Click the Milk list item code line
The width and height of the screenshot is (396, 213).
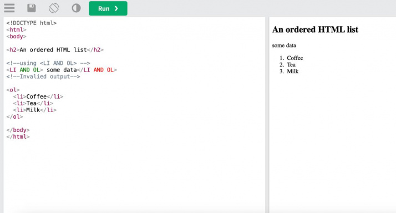click(x=35, y=110)
